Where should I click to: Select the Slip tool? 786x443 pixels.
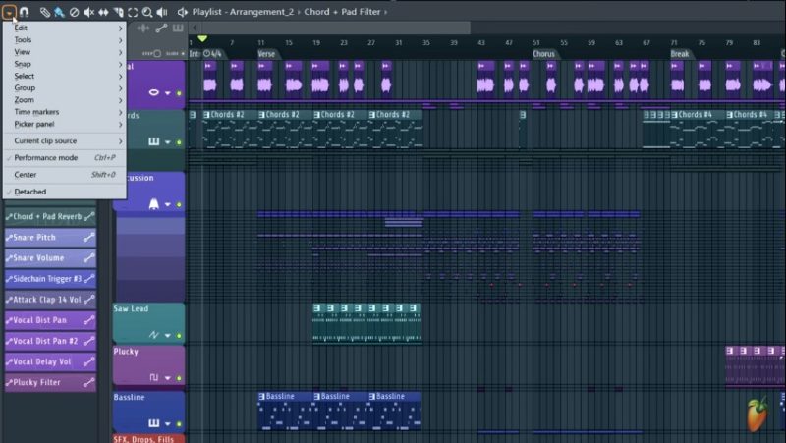(x=103, y=12)
